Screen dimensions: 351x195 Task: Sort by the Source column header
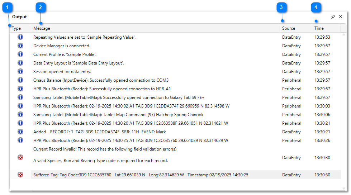click(x=296, y=28)
